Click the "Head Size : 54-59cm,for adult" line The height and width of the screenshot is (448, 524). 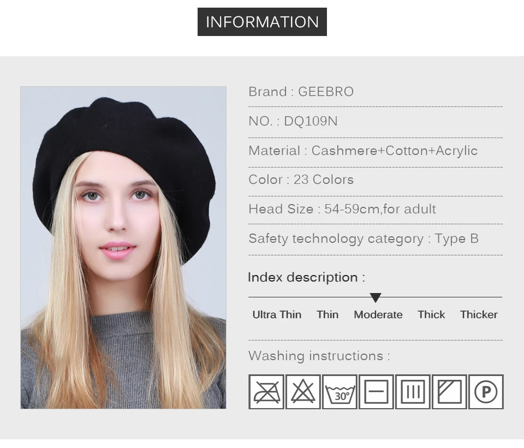342,209
